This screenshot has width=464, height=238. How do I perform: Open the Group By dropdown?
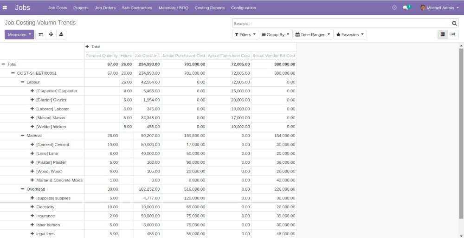click(275, 35)
